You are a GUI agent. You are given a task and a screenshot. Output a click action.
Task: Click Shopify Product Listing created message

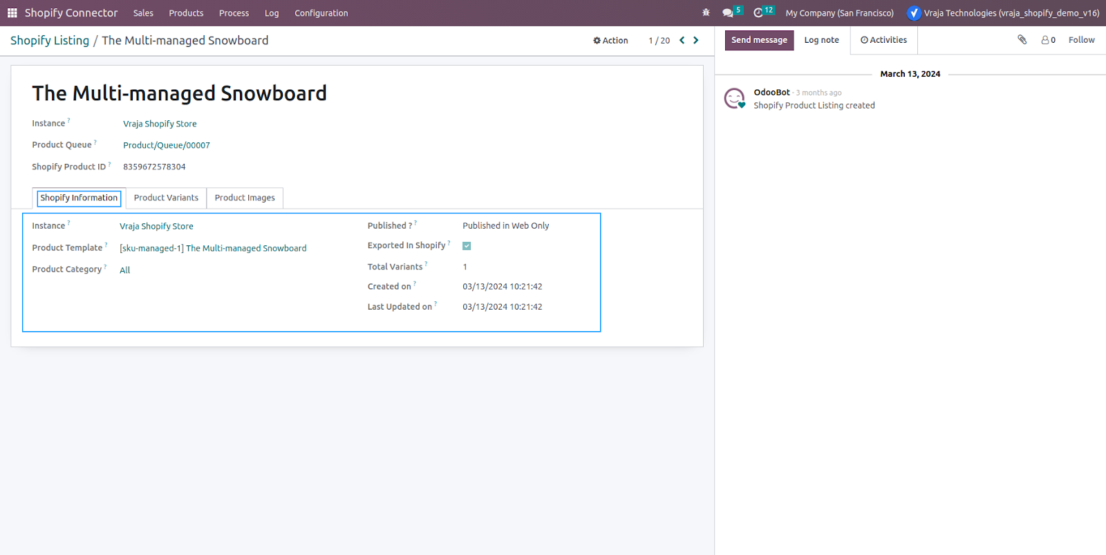coord(814,106)
